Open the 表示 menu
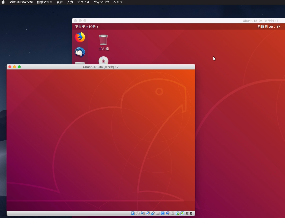This screenshot has height=218, width=285. coord(60,2)
